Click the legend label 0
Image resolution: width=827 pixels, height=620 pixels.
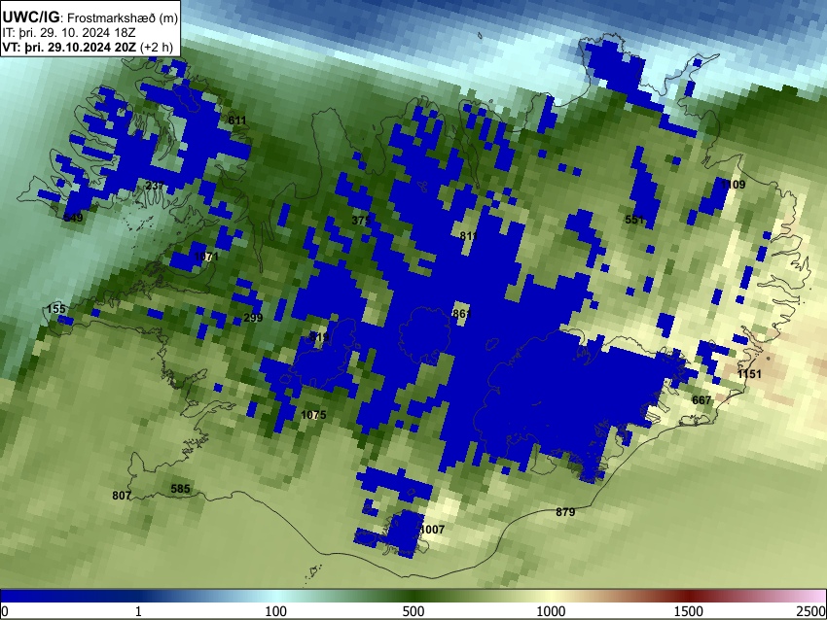[5, 611]
